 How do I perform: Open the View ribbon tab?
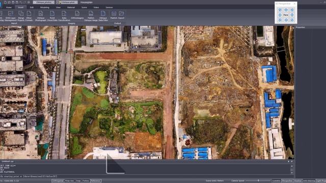tap(58, 7)
